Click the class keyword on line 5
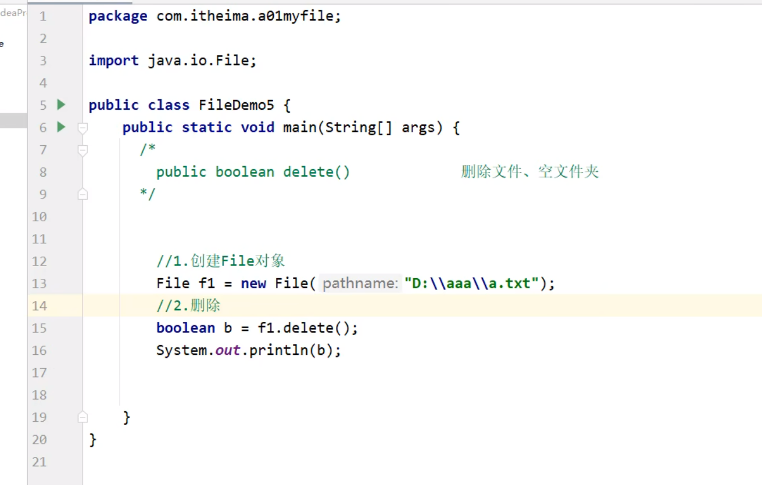Screen dimensions: 762x485 point(169,105)
